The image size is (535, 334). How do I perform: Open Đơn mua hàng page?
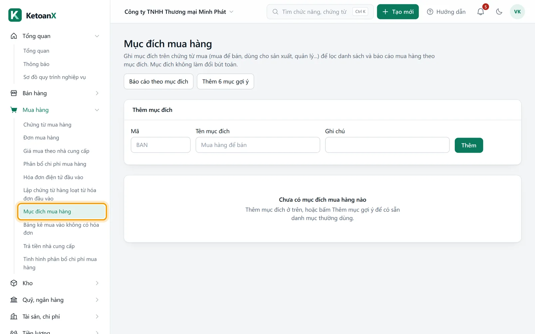(x=41, y=138)
